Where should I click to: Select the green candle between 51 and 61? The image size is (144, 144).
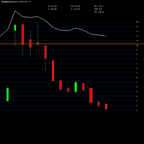(x=76, y=87)
